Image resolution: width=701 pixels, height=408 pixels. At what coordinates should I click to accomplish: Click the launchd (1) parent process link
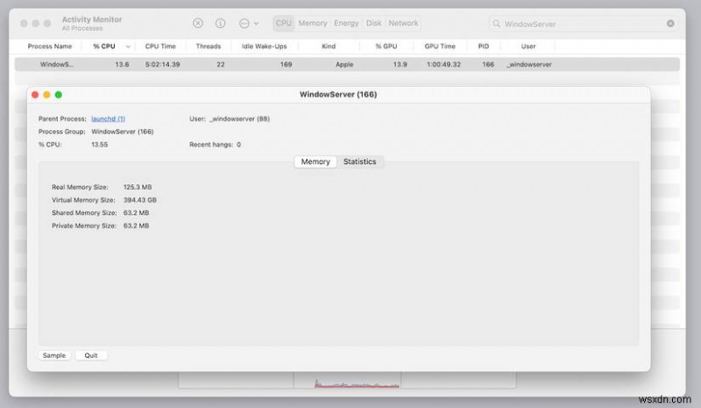point(108,118)
